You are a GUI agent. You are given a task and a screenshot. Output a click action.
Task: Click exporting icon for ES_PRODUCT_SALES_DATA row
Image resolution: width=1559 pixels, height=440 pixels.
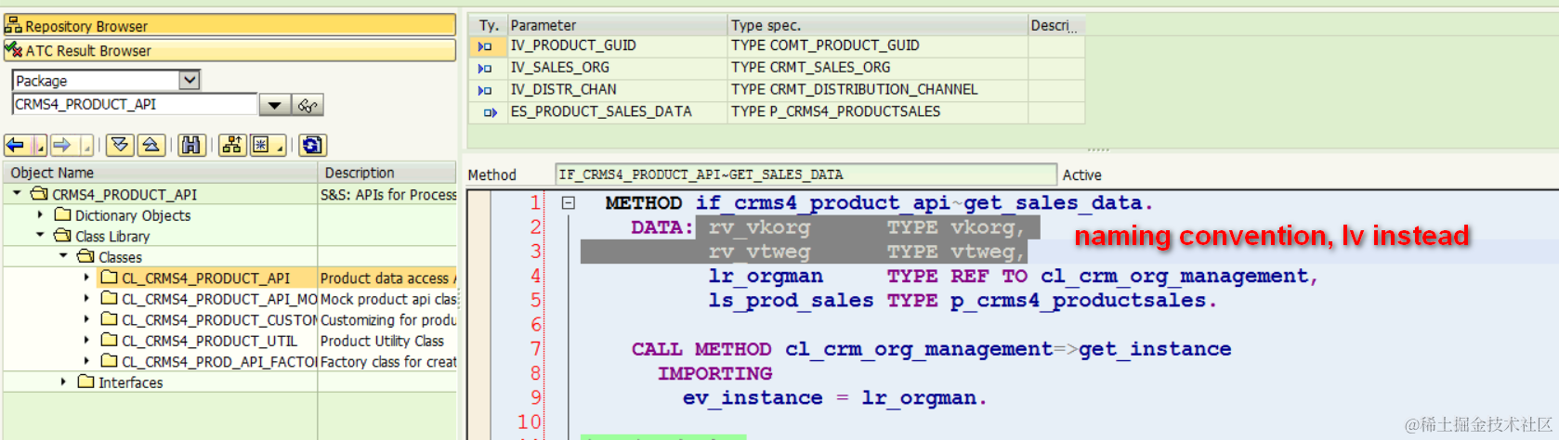(x=490, y=112)
